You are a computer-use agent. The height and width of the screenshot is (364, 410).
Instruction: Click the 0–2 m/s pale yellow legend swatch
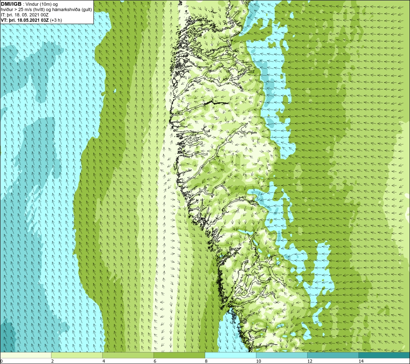point(25,355)
